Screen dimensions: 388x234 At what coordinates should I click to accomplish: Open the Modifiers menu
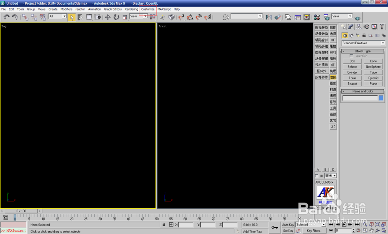(66, 9)
